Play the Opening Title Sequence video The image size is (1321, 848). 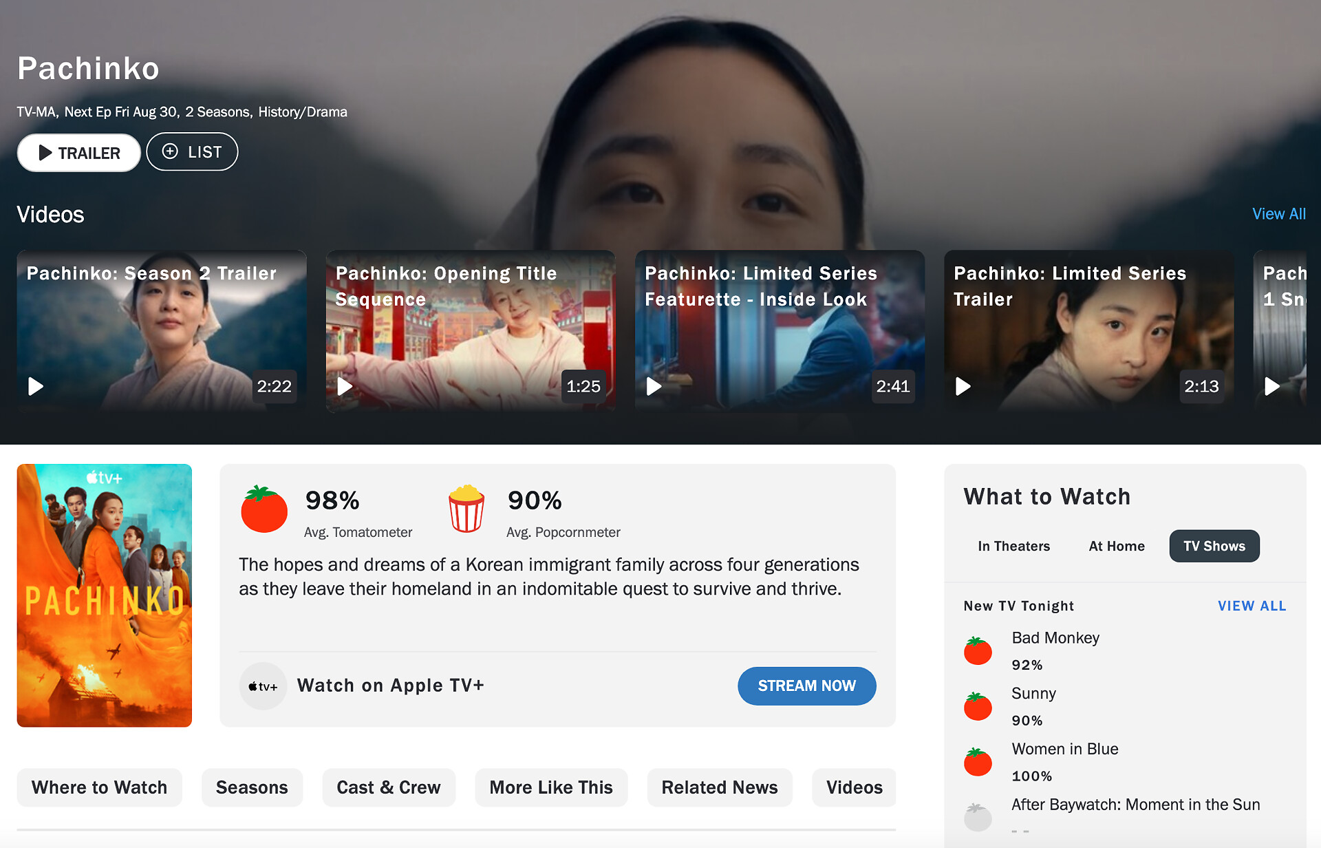pyautogui.click(x=345, y=386)
